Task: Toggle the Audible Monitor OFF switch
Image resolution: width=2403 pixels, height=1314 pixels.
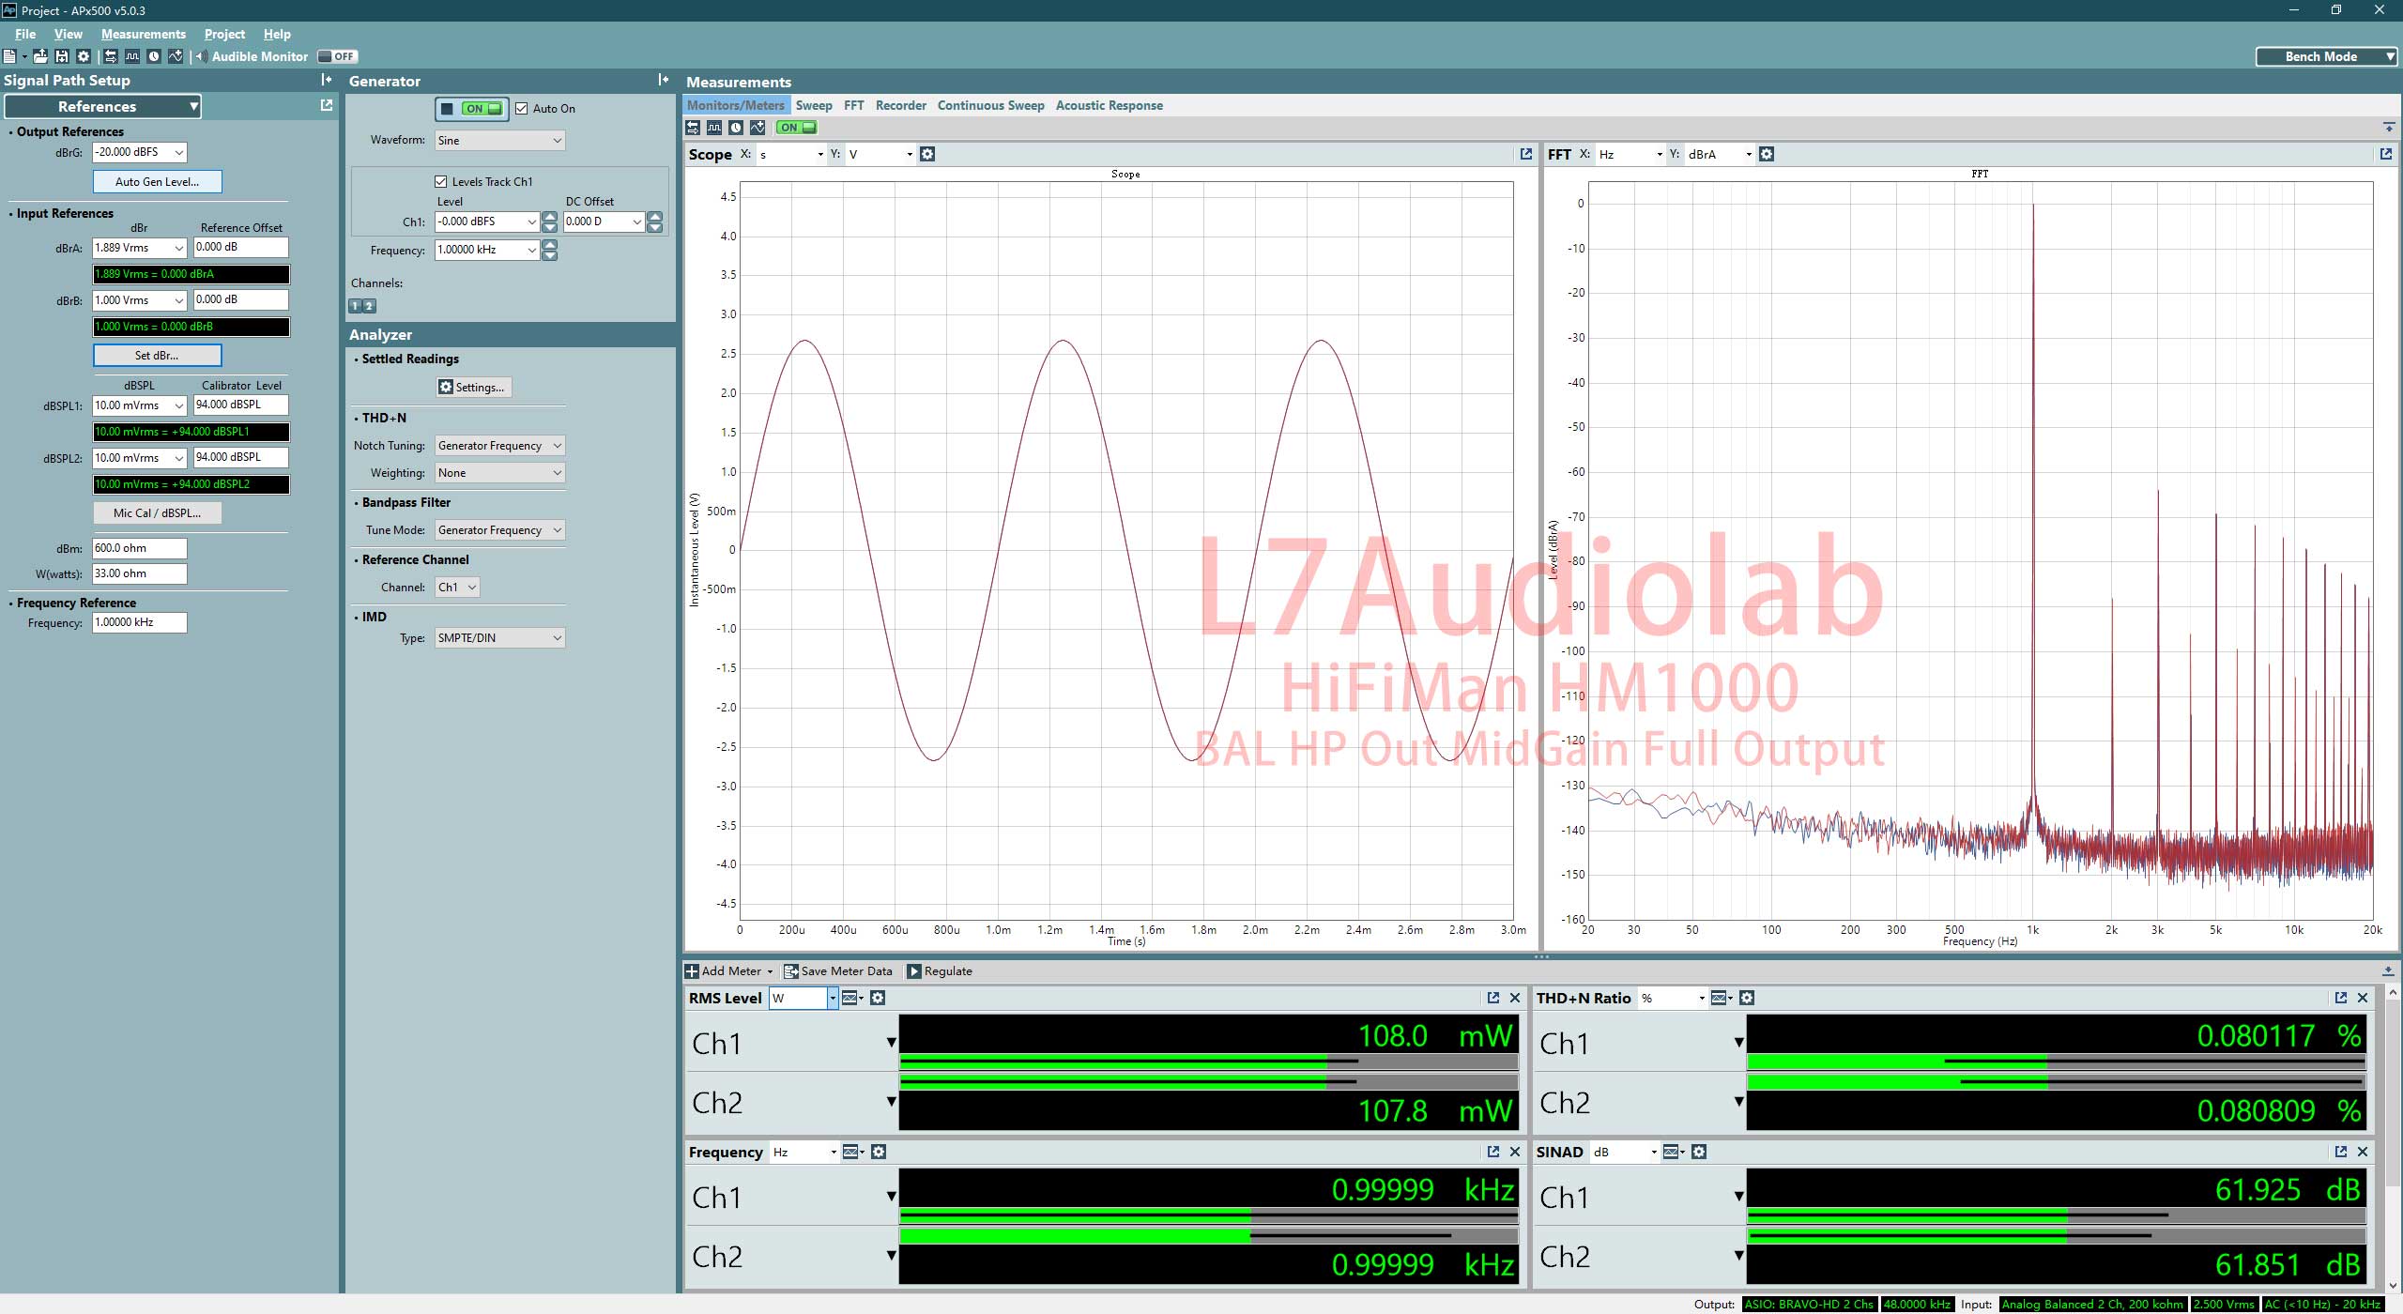Action: [337, 56]
